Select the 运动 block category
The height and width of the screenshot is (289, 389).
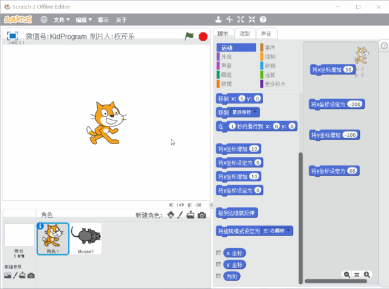(236, 47)
